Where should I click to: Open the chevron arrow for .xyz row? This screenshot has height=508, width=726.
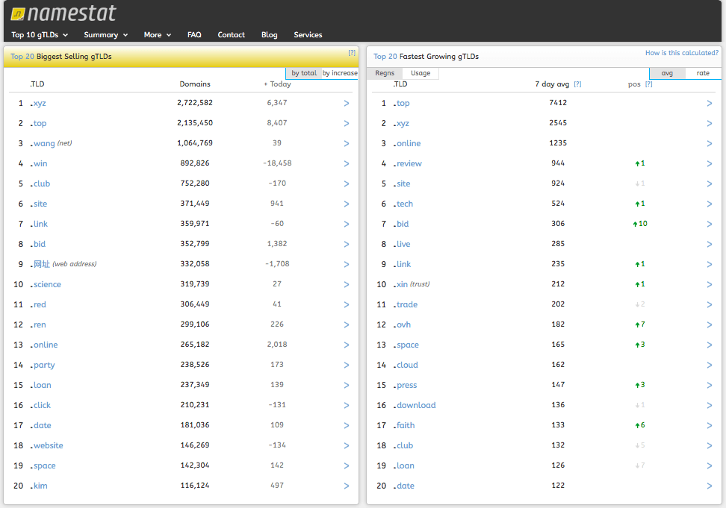[347, 103]
